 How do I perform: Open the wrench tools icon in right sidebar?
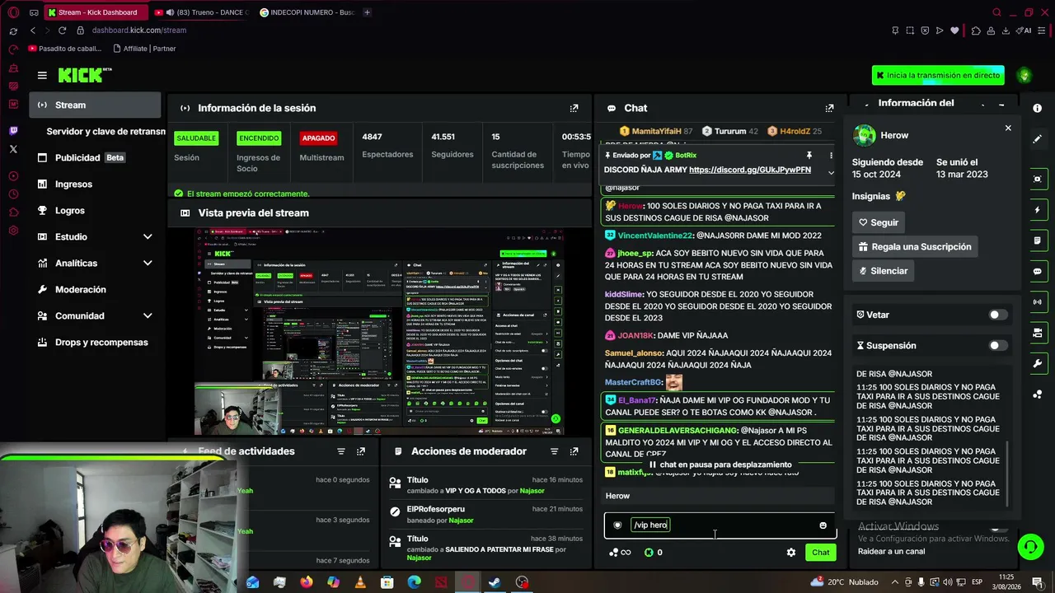coord(1037,363)
